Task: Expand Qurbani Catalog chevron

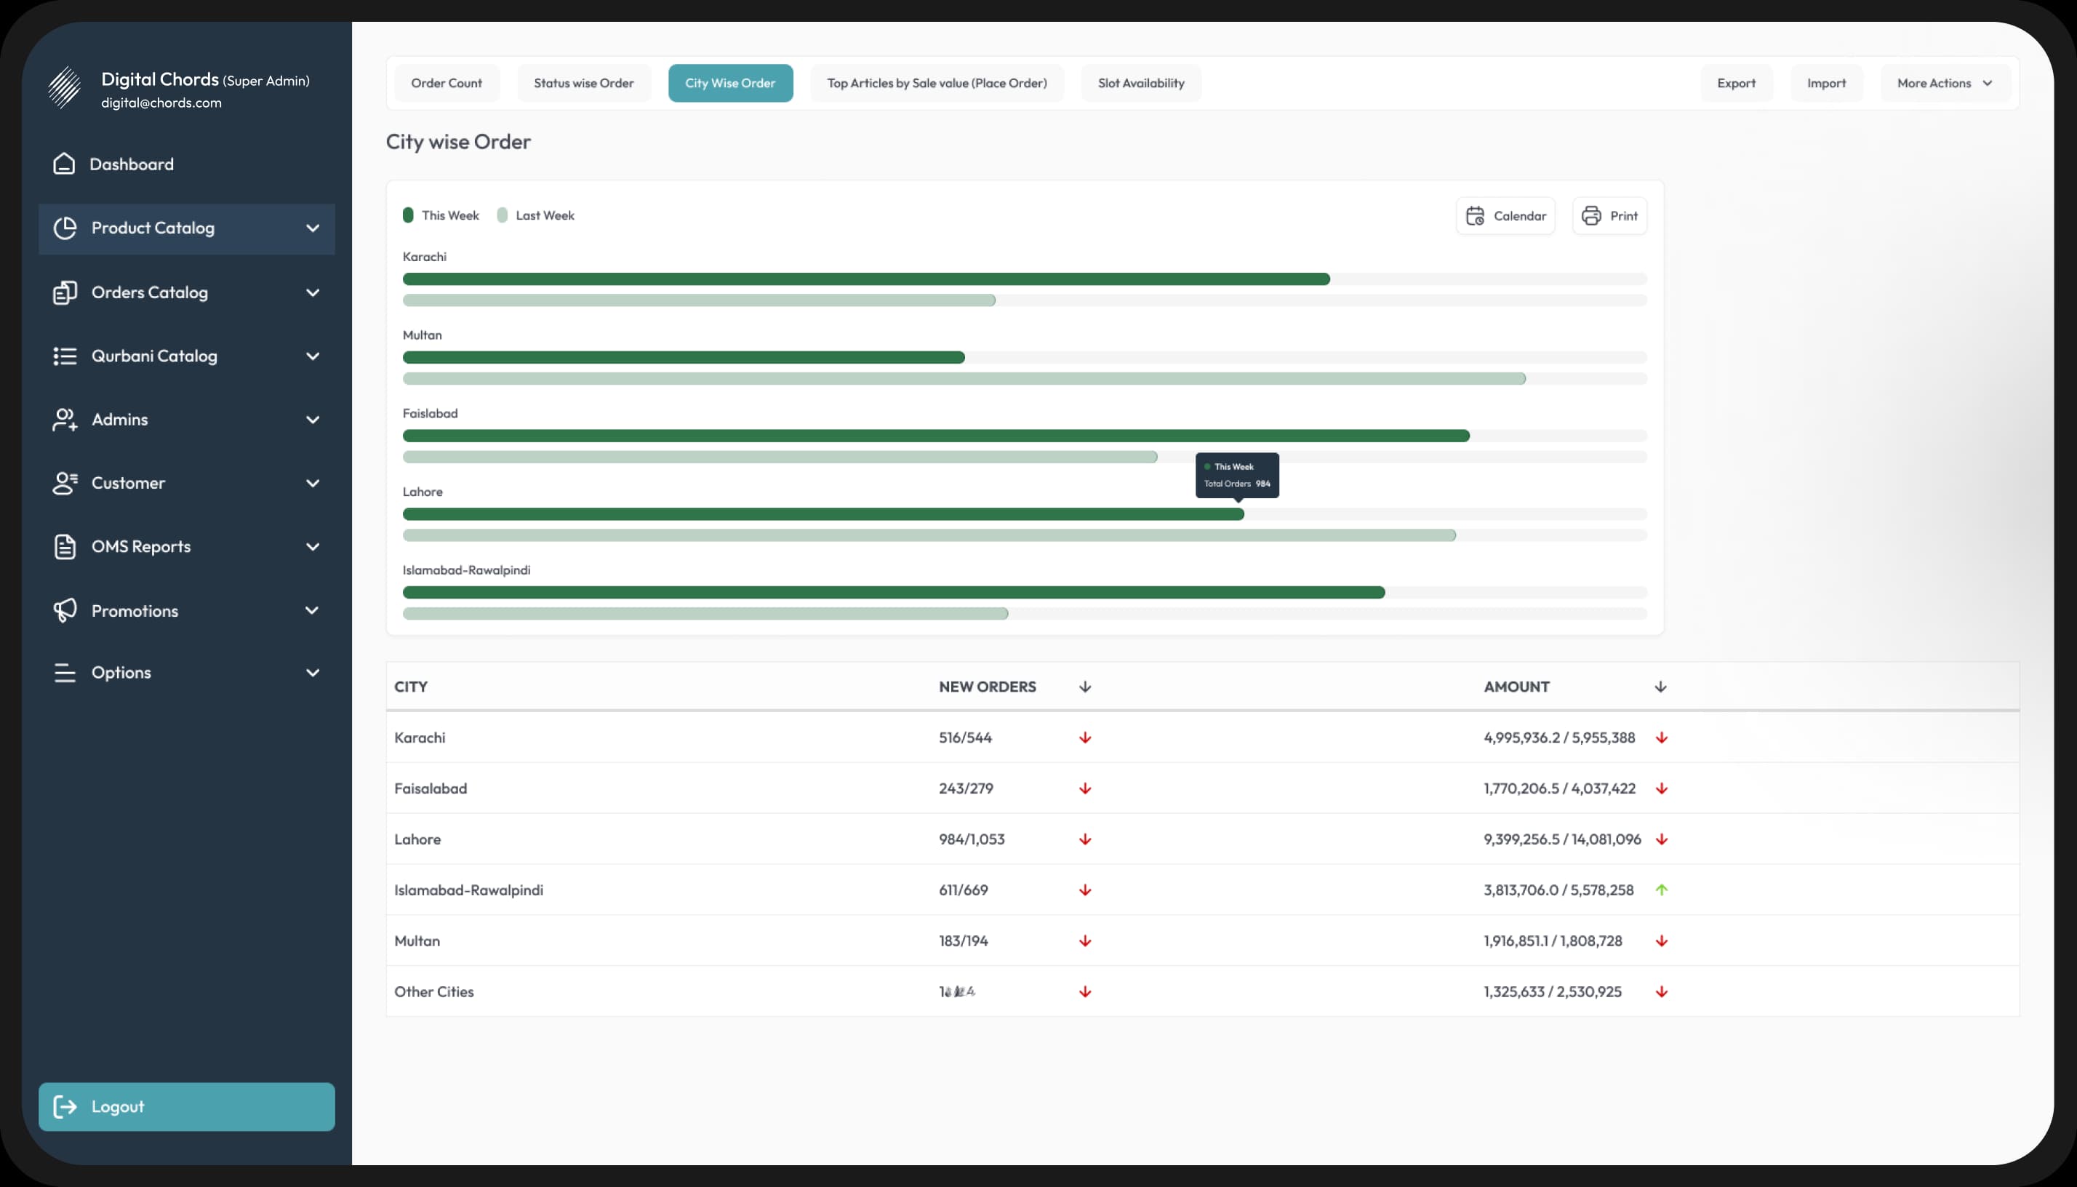Action: coord(312,356)
